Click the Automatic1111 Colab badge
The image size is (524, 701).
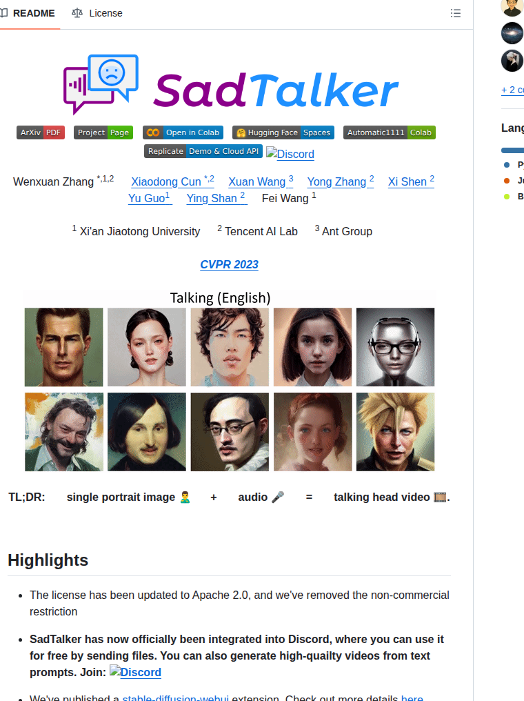pyautogui.click(x=389, y=132)
